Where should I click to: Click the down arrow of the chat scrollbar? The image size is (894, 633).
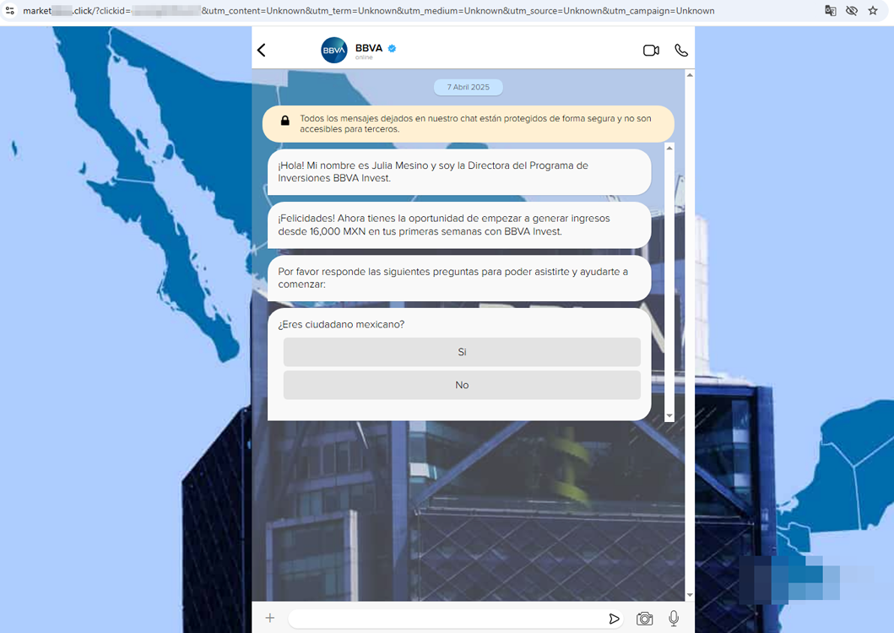pos(690,594)
